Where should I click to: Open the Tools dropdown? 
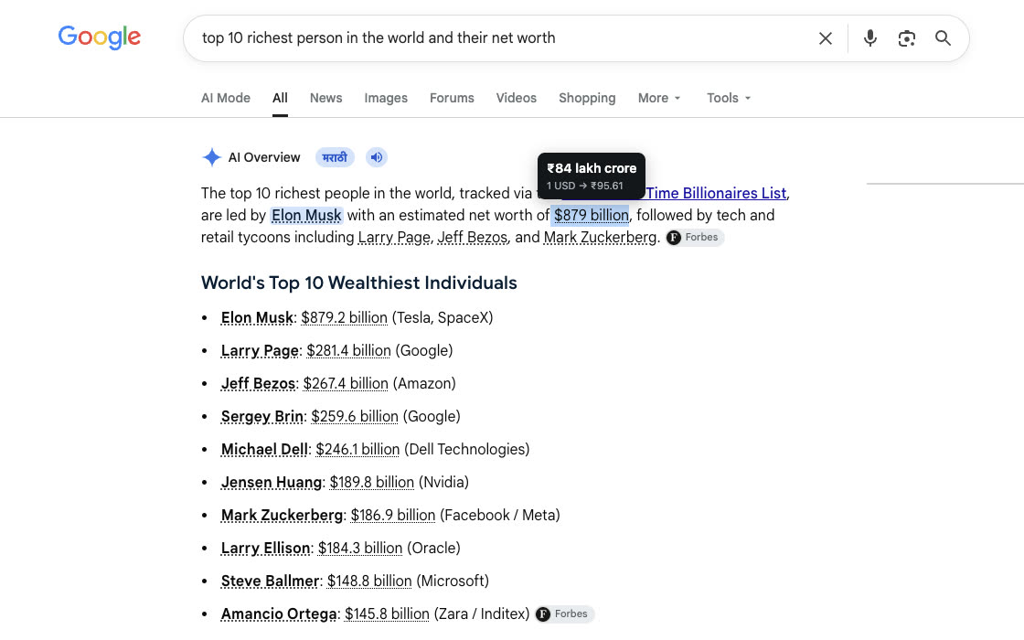pyautogui.click(x=729, y=98)
